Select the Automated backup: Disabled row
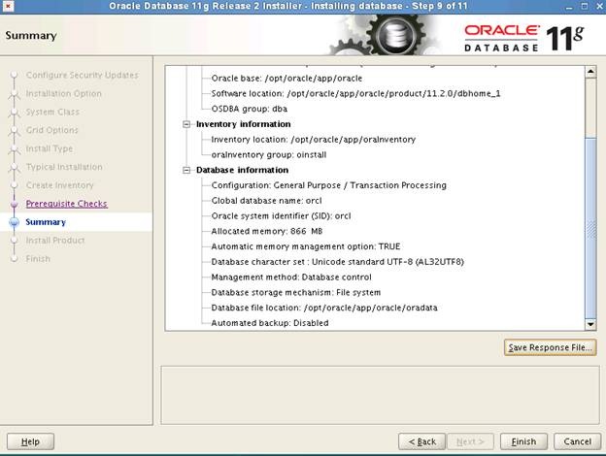Screen dimensions: 606x456 click(270, 323)
